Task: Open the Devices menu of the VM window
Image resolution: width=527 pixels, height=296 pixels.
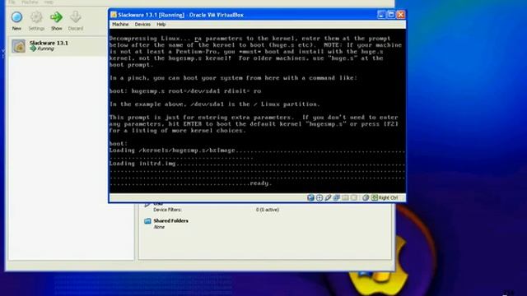Action: 142,24
